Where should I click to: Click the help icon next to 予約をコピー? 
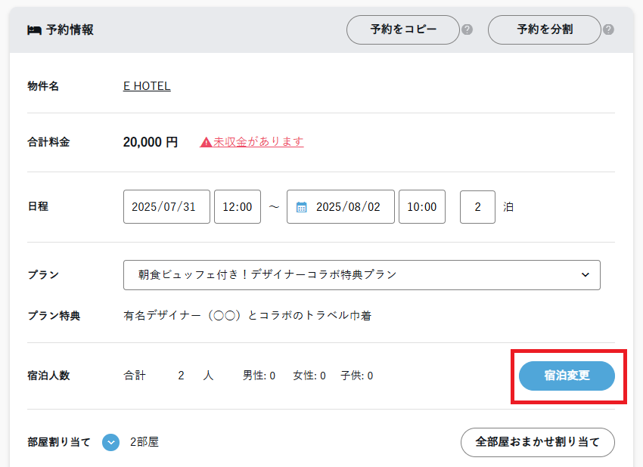pyautogui.click(x=467, y=30)
